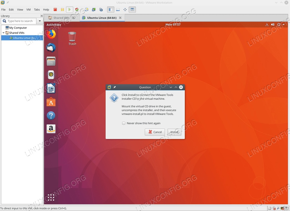
Task: Collapse the Shared VMs tree node
Action: [x=3, y=33]
